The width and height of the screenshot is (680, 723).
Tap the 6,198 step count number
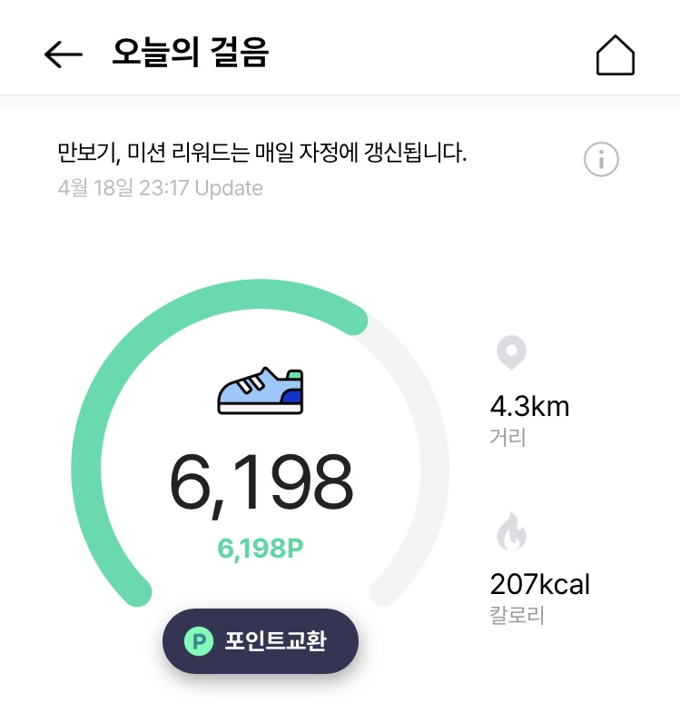tap(261, 484)
